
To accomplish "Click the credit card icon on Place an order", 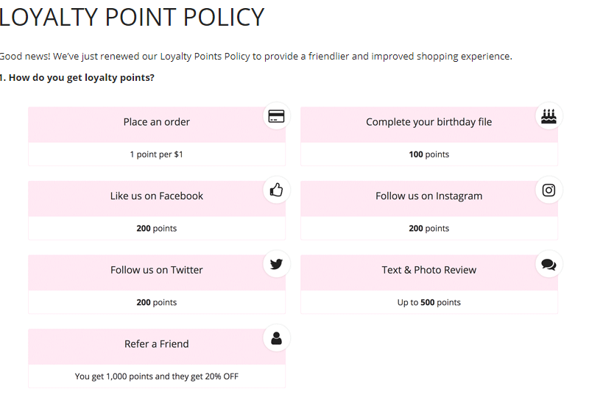I will [276, 116].
